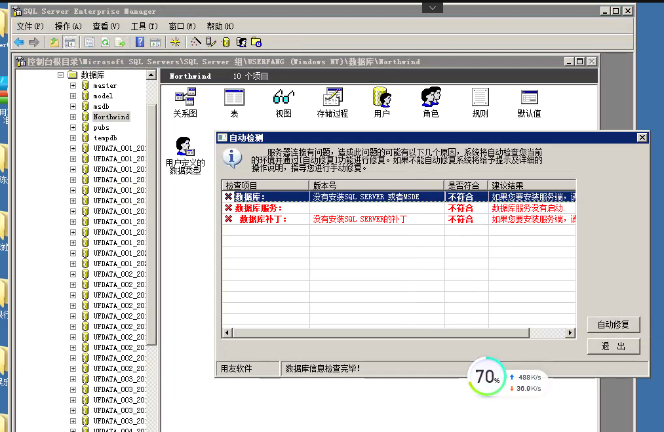The image size is (664, 432).
Task: Click the 是否符合 column header
Action: [466, 186]
